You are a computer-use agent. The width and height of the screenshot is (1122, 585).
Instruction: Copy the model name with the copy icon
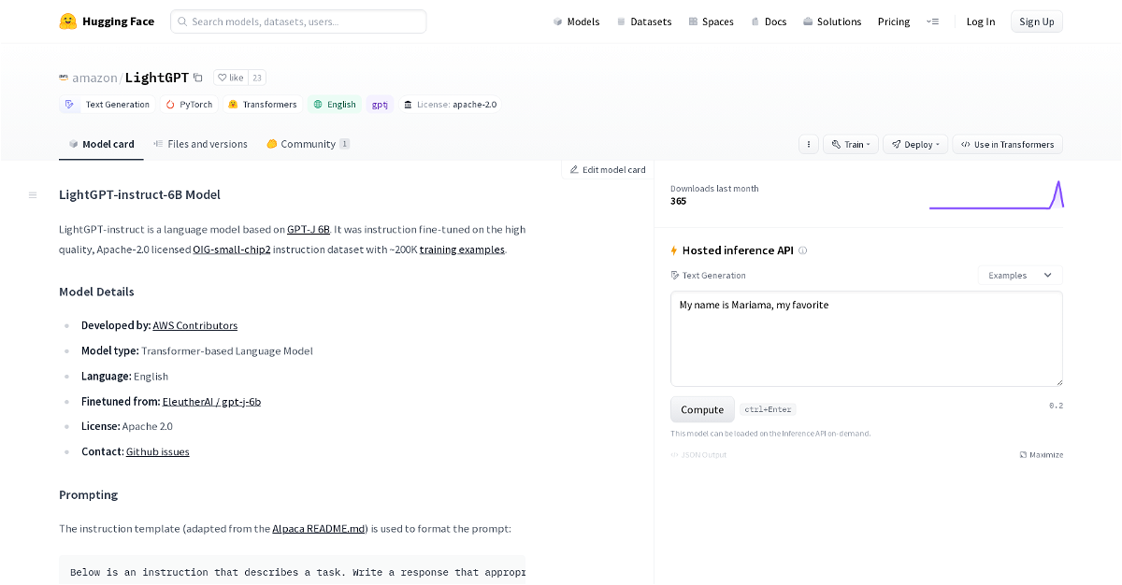click(197, 78)
